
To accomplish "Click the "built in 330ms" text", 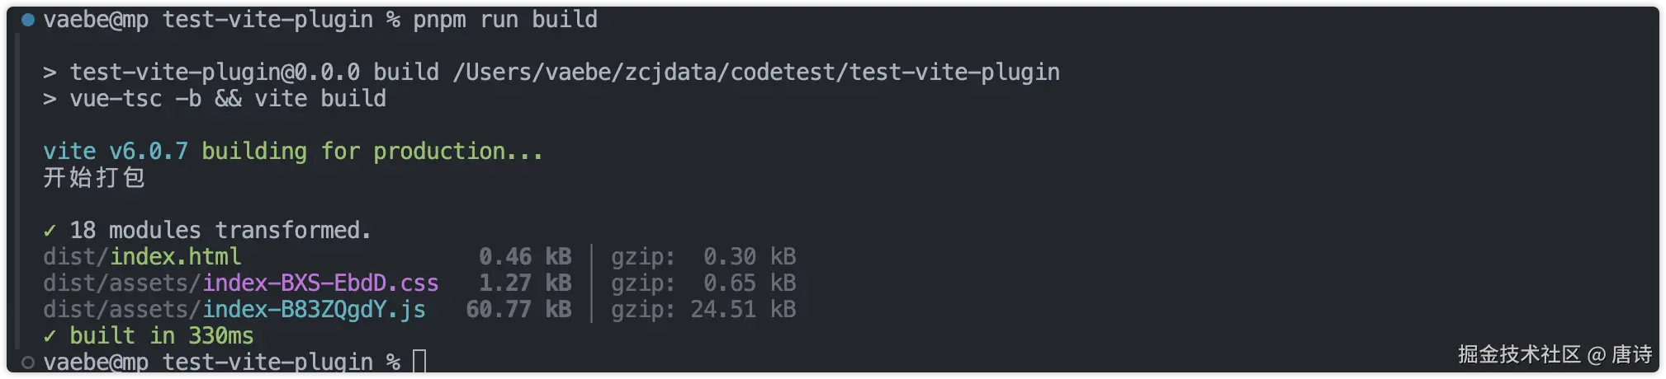I will pyautogui.click(x=162, y=336).
